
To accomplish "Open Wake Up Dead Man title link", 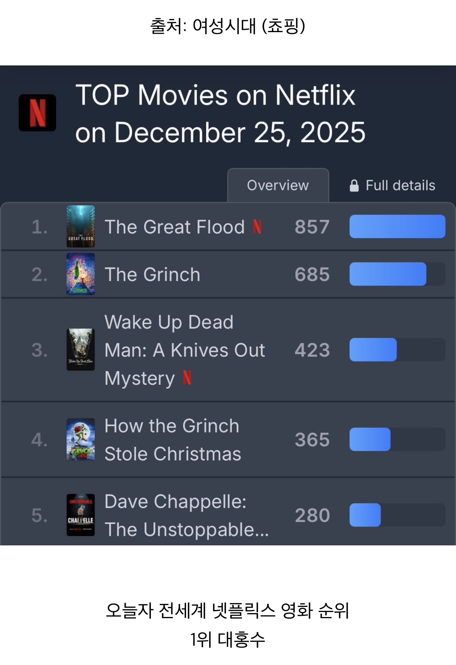I will click(184, 350).
